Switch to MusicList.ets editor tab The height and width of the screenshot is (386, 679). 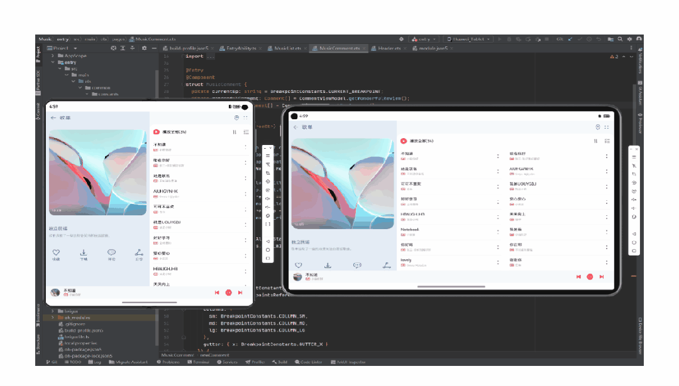(287, 48)
